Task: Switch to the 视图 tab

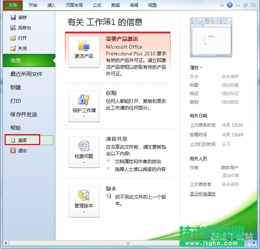Action: coord(152,5)
